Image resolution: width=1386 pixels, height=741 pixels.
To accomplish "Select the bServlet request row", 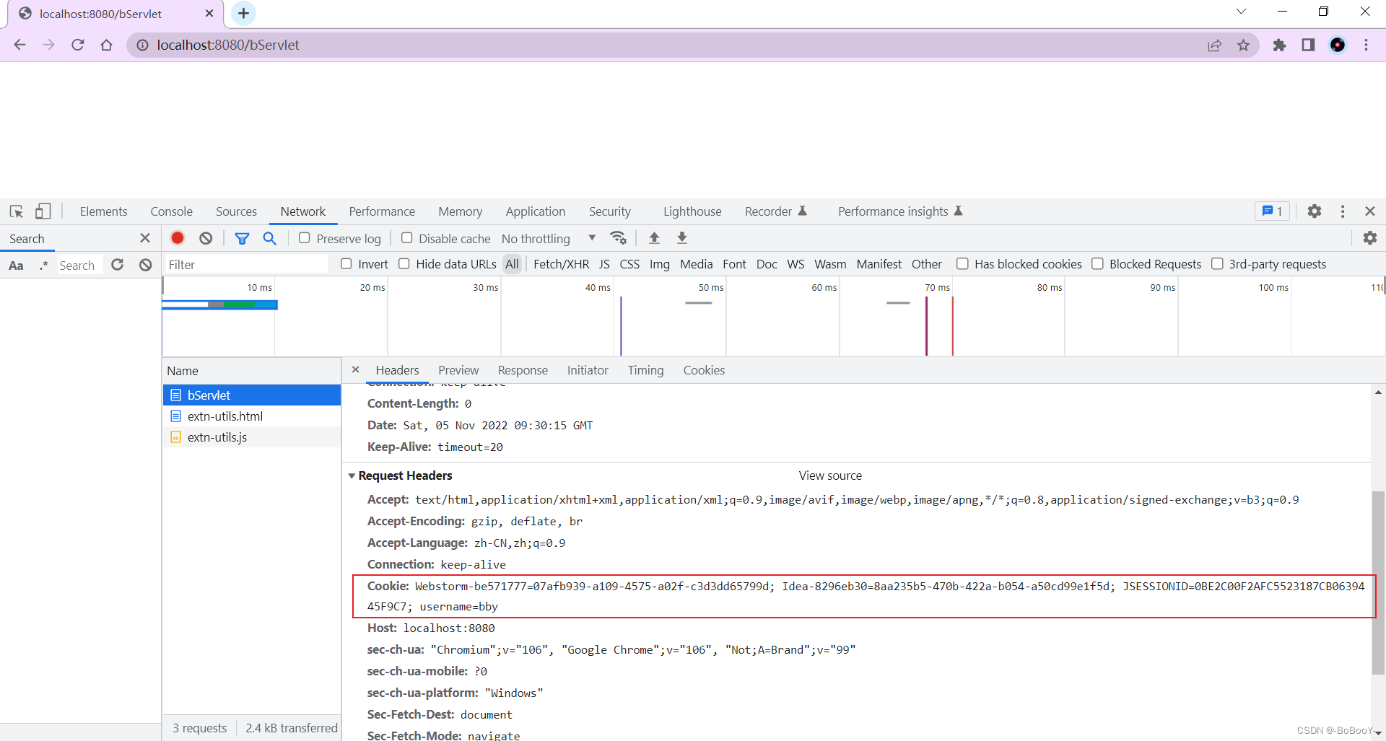I will click(x=251, y=395).
